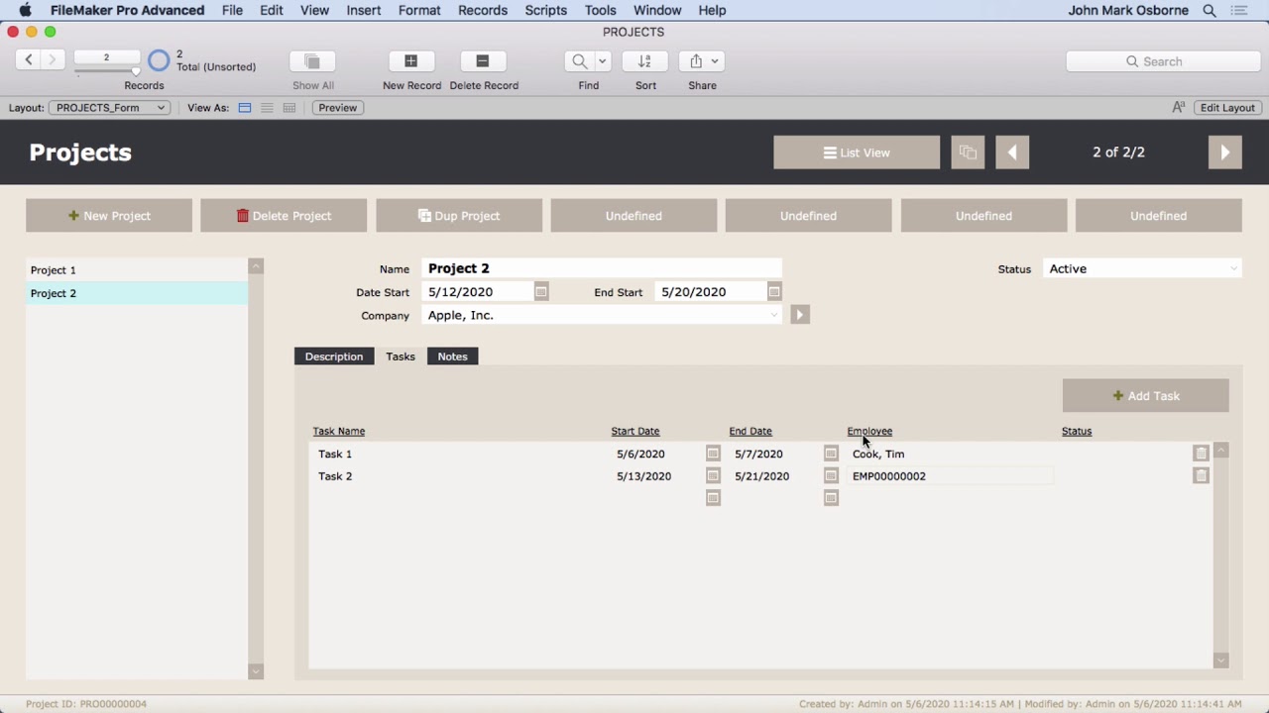Click the Sort toolbar icon

click(645, 61)
